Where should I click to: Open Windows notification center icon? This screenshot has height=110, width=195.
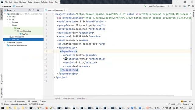click(x=190, y=108)
